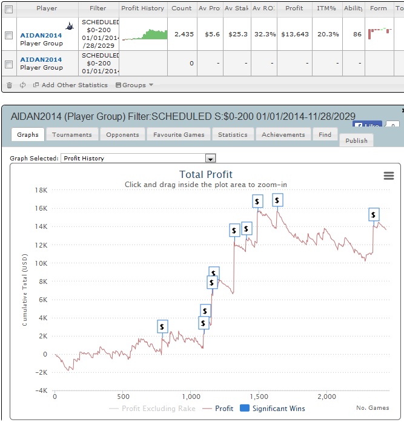This screenshot has height=428, width=404.
Task: Toggle the blue Significant Wins legend swatch
Action: tap(245, 408)
